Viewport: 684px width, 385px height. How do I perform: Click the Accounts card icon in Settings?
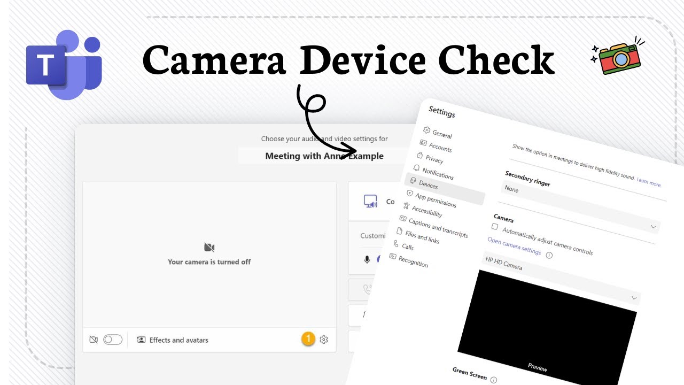coord(423,143)
